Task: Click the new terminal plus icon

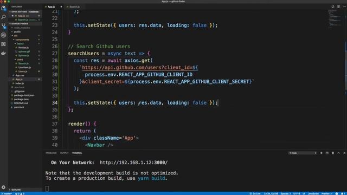Action: (x=321, y=153)
